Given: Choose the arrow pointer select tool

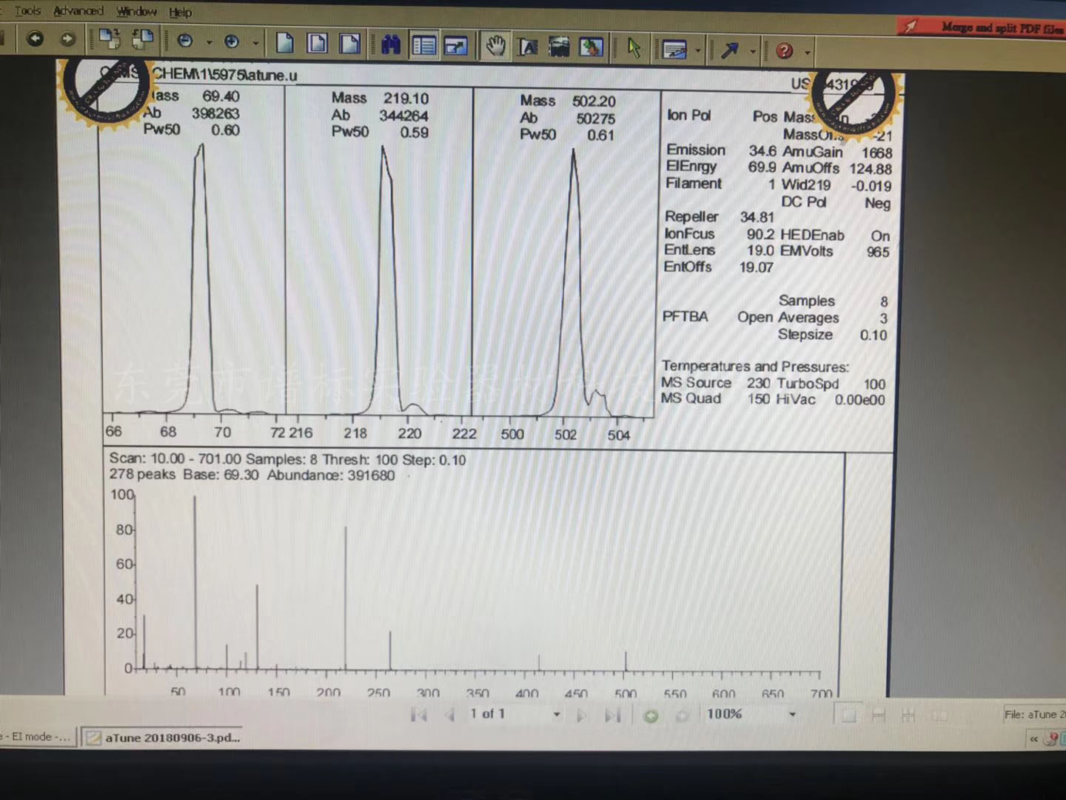Looking at the screenshot, I should (634, 49).
